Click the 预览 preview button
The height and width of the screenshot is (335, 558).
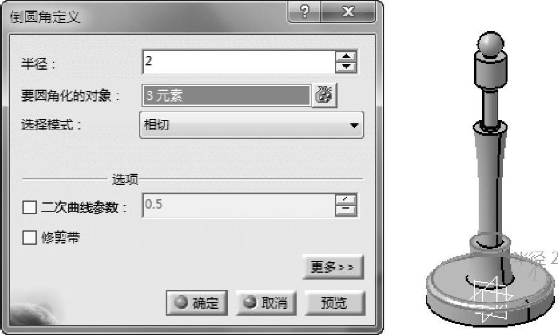tap(335, 303)
